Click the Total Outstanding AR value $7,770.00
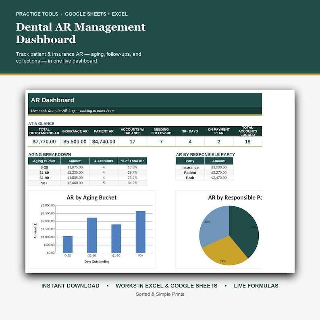Image resolution: width=320 pixels, height=320 pixels. (44, 141)
